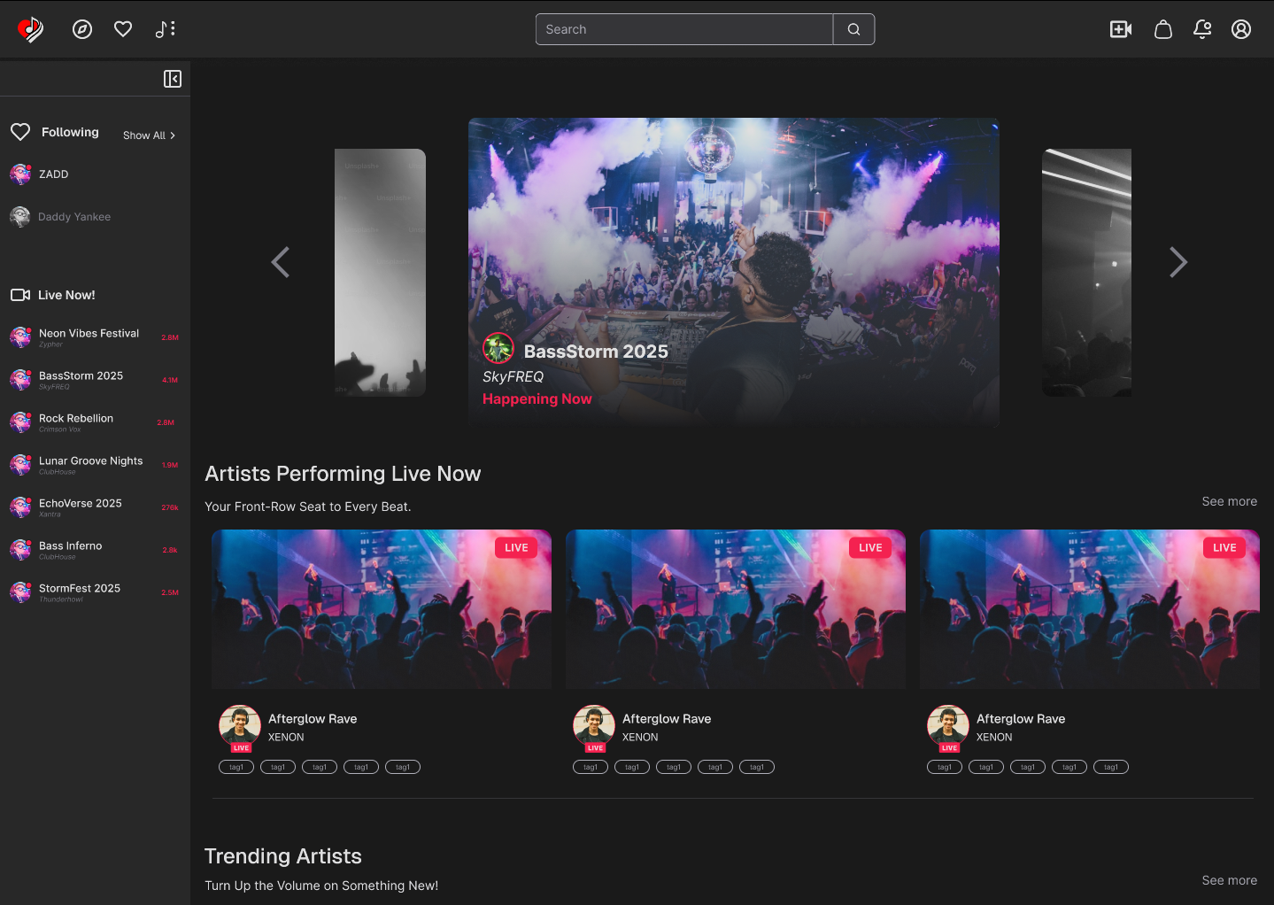Image resolution: width=1274 pixels, height=905 pixels.
Task: Open the account profile icon
Action: pyautogui.click(x=1240, y=28)
